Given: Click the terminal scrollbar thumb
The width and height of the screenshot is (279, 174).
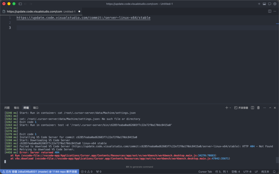Looking at the screenshot, I should click(277, 160).
